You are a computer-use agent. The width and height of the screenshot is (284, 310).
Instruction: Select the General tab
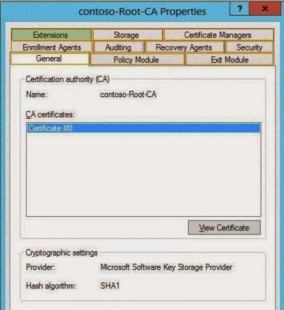click(x=49, y=58)
